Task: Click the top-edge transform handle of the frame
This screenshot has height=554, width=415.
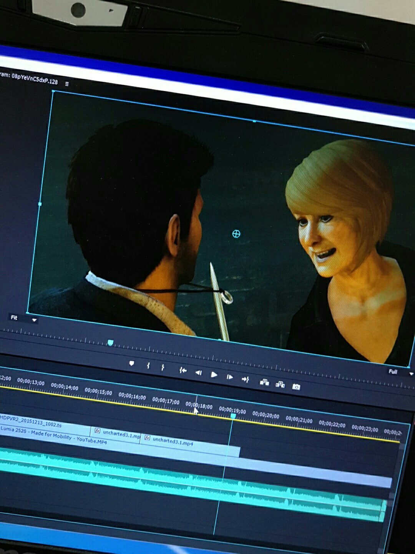Action: [254, 121]
